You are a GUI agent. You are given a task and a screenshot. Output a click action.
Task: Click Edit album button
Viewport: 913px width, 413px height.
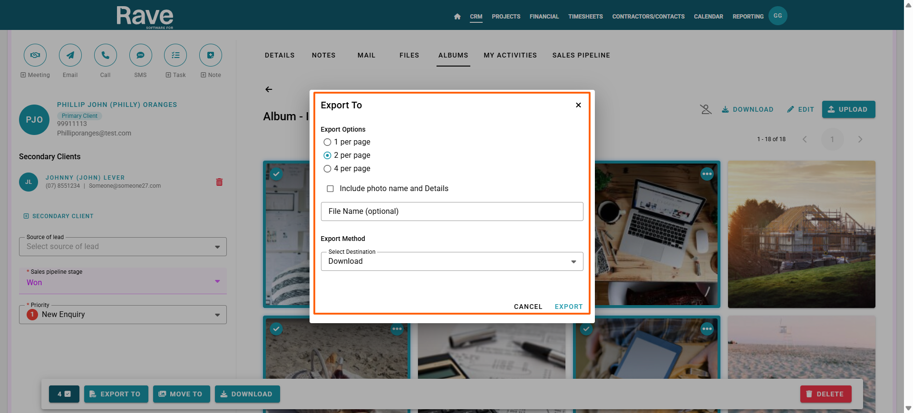tap(801, 109)
